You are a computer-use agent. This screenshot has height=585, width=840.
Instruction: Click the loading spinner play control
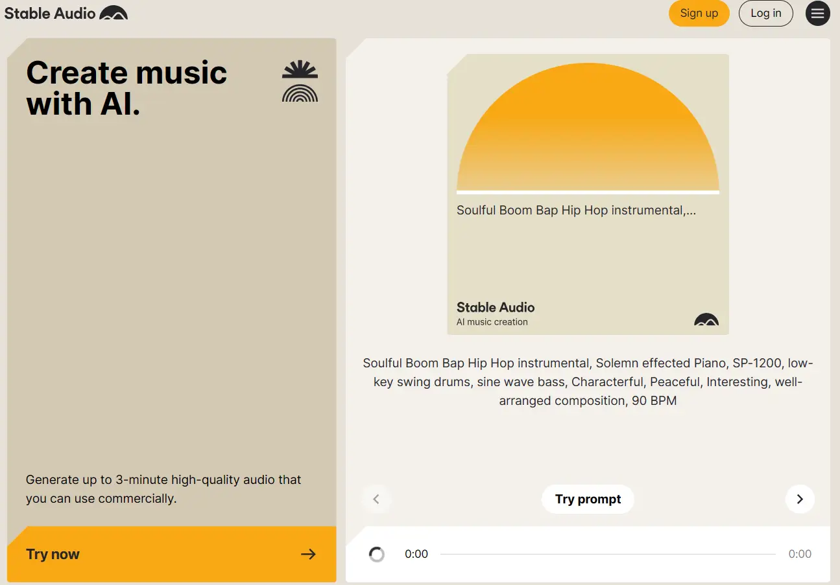pos(377,554)
